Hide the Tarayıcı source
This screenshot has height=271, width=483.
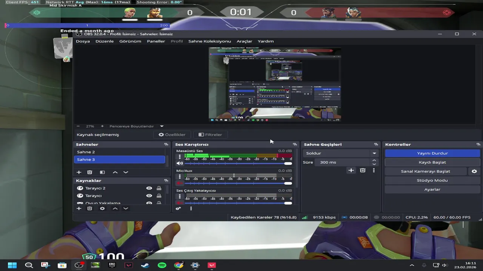tap(149, 196)
